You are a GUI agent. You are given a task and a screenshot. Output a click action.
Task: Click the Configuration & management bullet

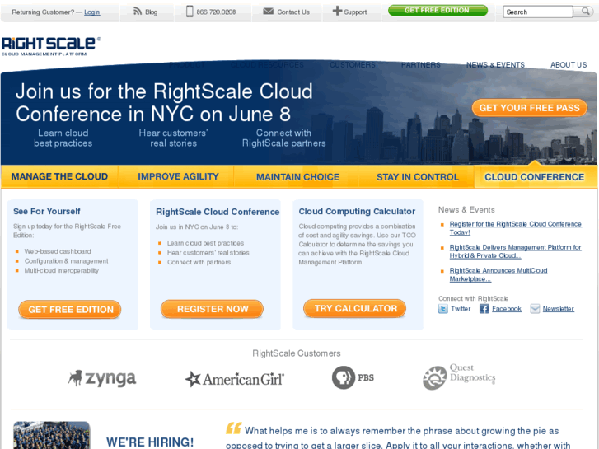[67, 261]
